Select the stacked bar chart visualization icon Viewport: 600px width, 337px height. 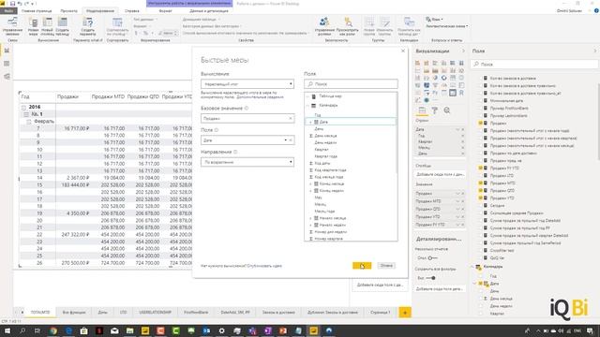(x=417, y=63)
